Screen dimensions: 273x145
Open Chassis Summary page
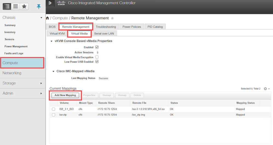tap(10, 25)
